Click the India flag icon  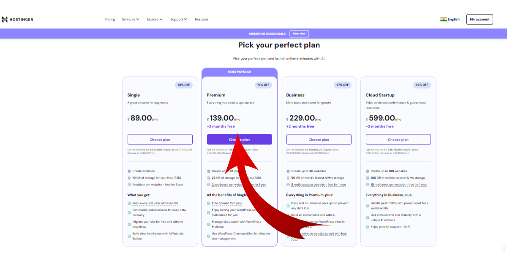point(443,19)
